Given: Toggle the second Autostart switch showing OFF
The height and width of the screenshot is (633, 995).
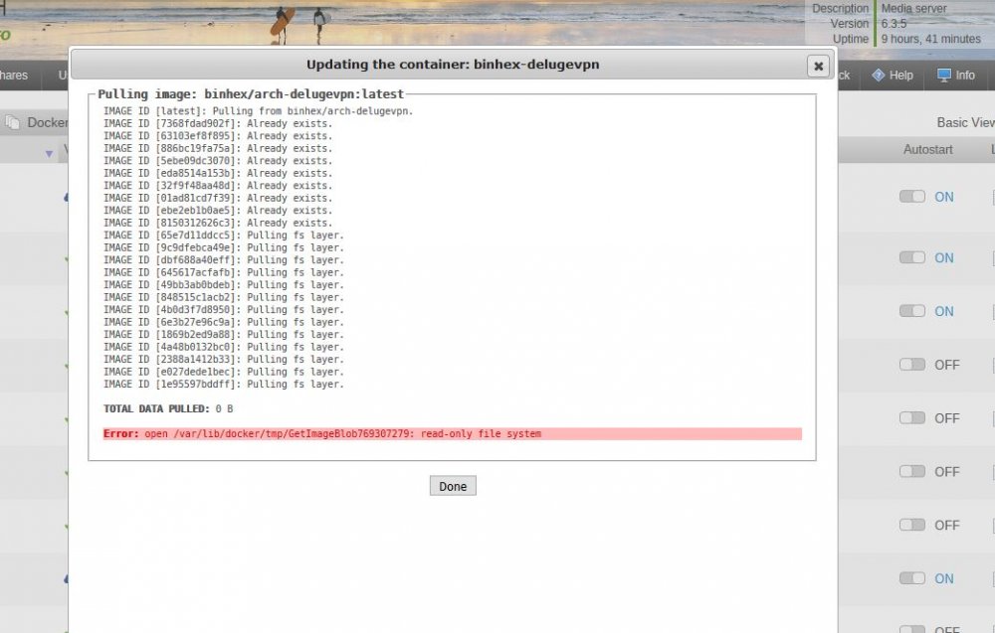Looking at the screenshot, I should [x=911, y=417].
